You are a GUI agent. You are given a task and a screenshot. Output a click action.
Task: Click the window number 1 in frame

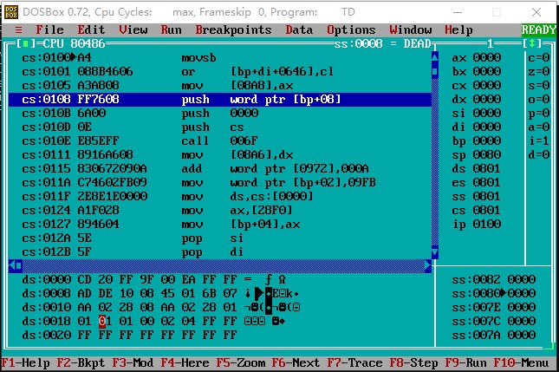[491, 44]
